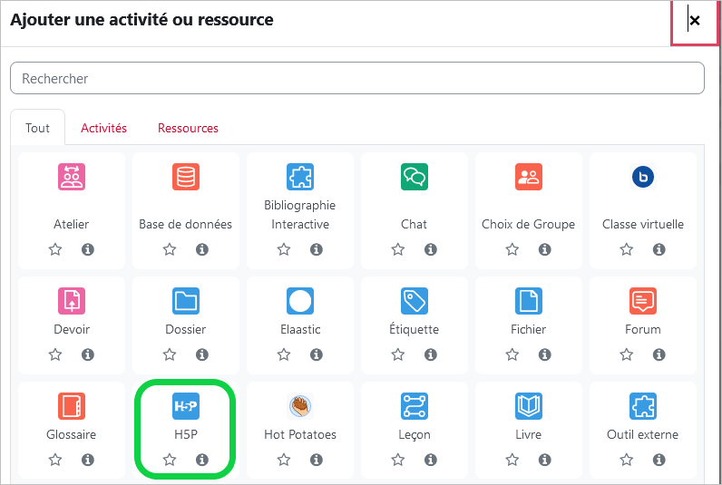
Task: Mark Glossaire as favorite with star
Action: click(x=55, y=460)
